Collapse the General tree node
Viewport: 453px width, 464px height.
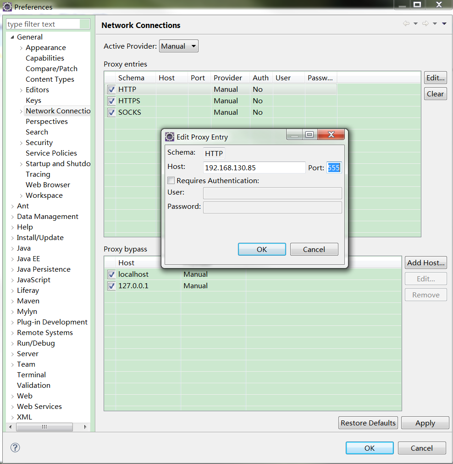tap(12, 37)
